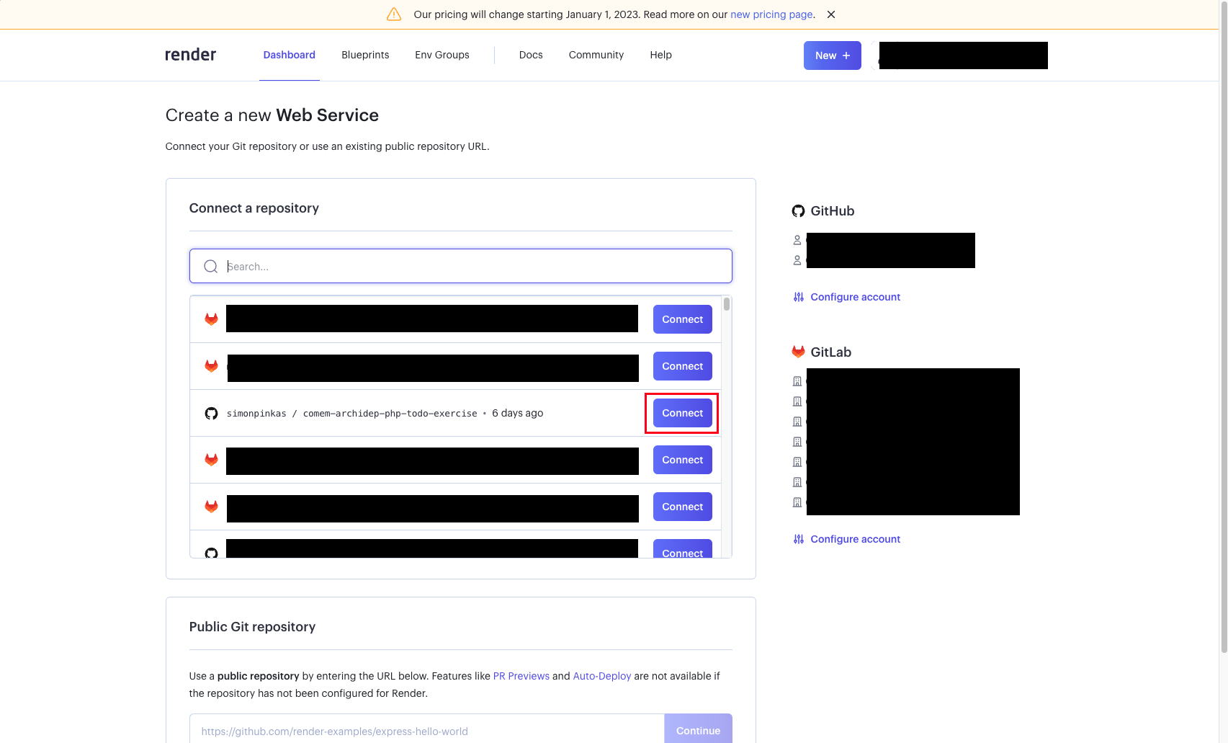
Task: Click the settings sliders icon near GitHub Configure account
Action: [798, 296]
